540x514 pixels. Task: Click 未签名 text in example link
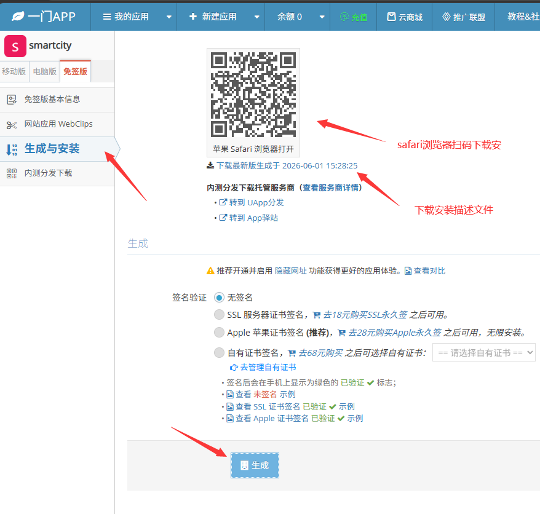coord(265,395)
